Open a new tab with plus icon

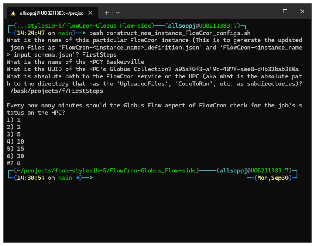[107, 13]
